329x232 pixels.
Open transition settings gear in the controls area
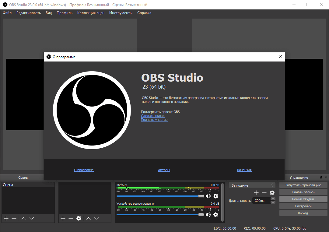272,193
